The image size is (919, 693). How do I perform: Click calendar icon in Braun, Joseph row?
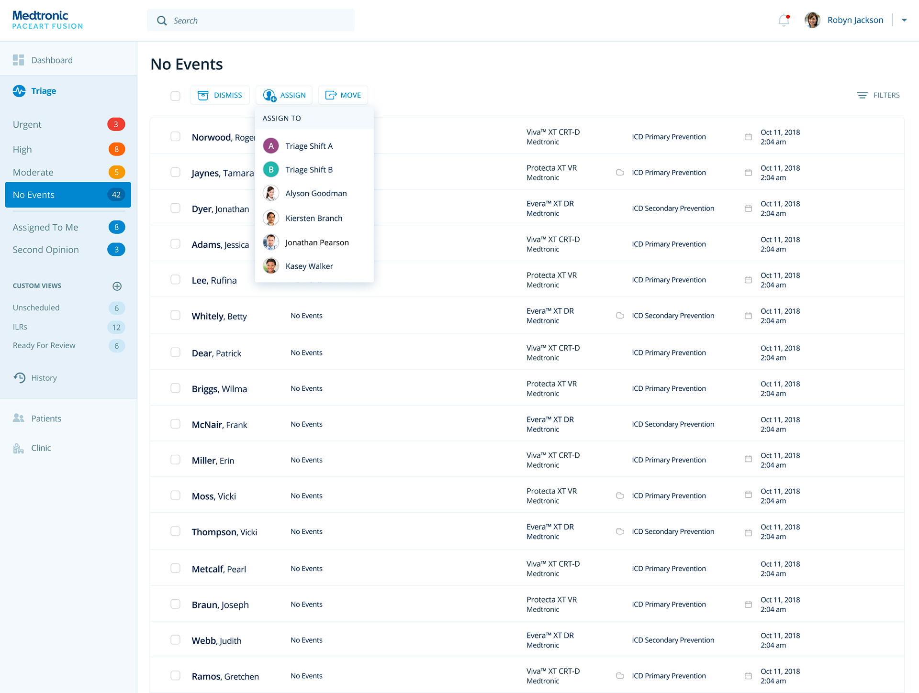click(x=748, y=605)
